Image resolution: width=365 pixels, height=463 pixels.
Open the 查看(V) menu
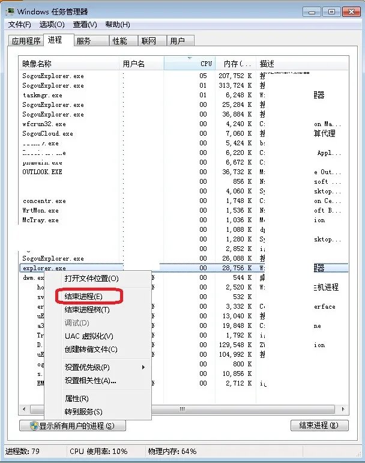pos(85,25)
